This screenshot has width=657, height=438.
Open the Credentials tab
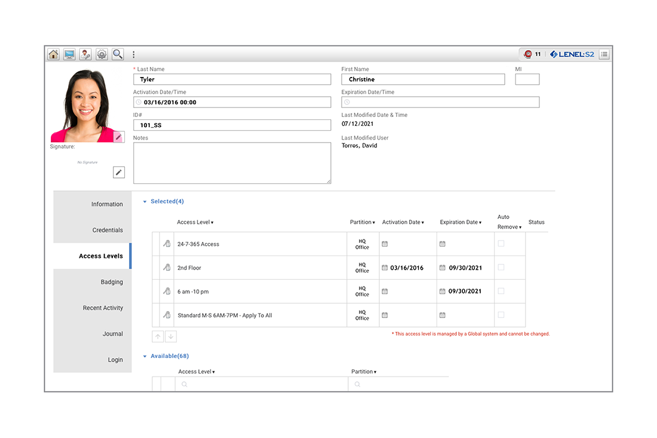93,230
